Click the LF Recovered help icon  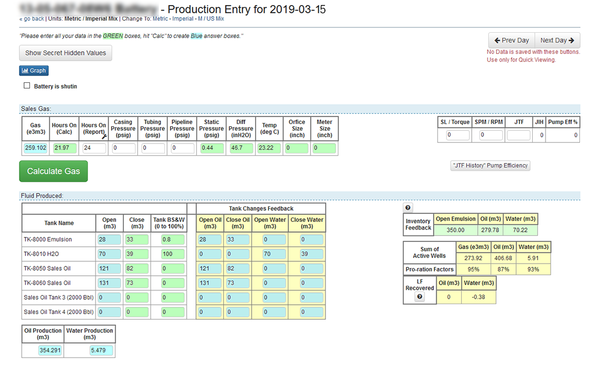(419, 297)
